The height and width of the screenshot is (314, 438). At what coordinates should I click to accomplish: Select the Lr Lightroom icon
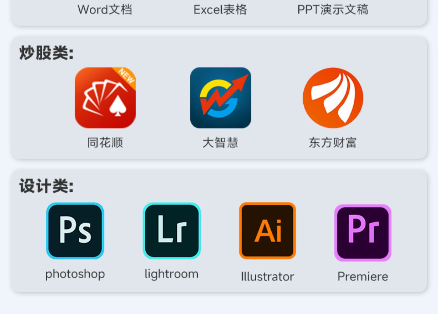[x=172, y=231]
